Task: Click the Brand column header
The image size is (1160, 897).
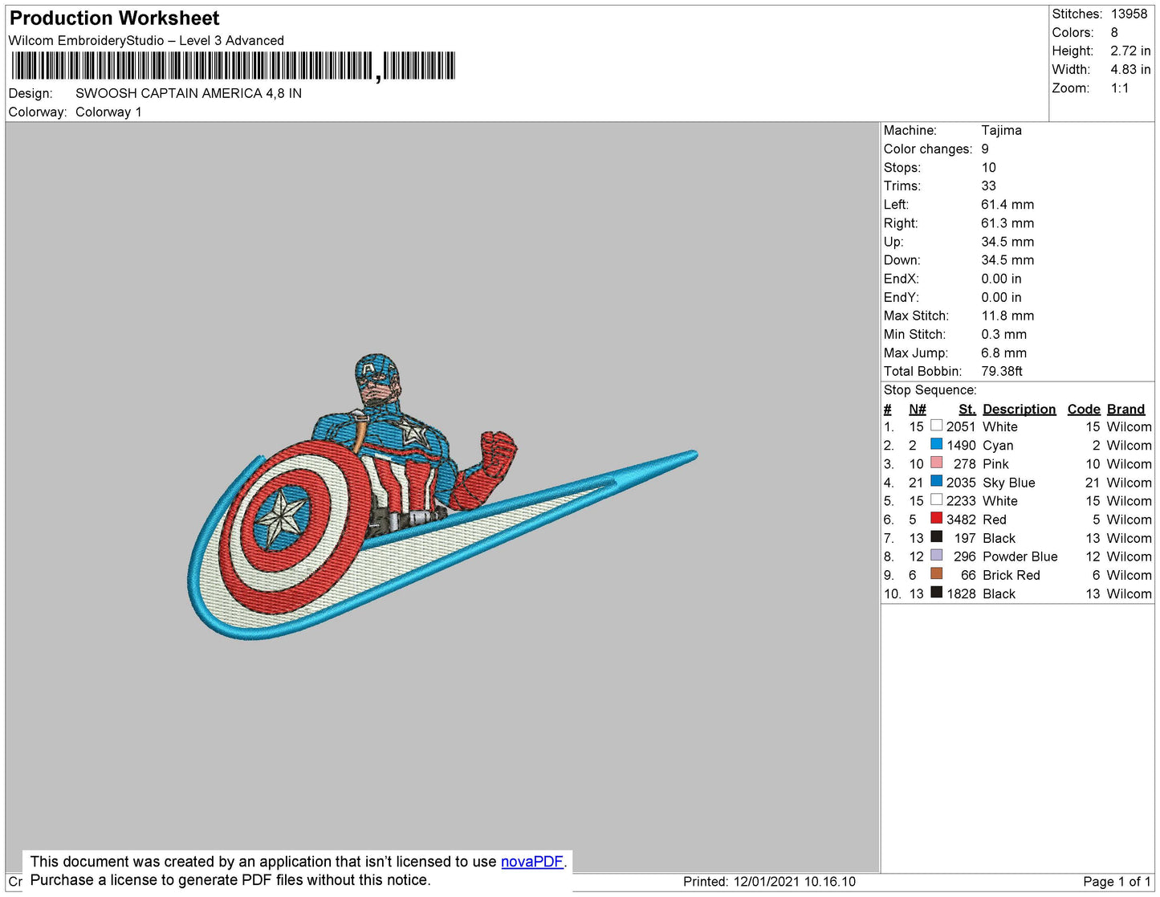Action: tap(1125, 409)
